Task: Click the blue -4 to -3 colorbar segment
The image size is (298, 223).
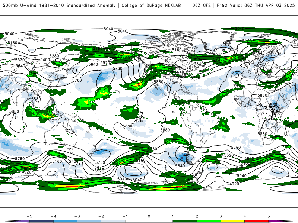Action: [x=65, y=221]
